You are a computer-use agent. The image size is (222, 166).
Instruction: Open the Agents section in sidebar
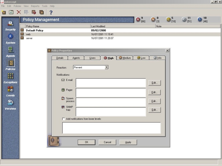(10, 52)
